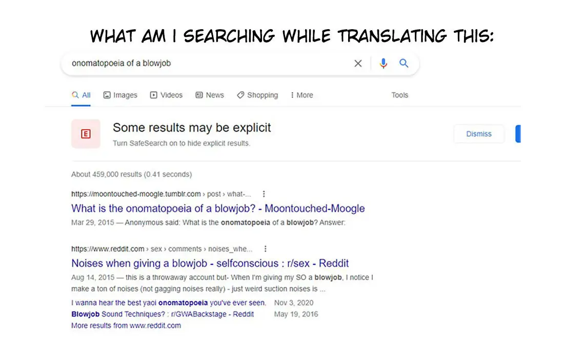Screen dimensions: 564x351
Task: Switch to the Videos tab
Action: click(x=166, y=95)
